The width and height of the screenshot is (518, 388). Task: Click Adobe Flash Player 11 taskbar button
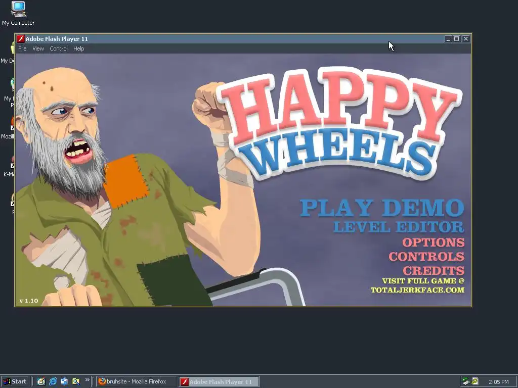(x=219, y=382)
